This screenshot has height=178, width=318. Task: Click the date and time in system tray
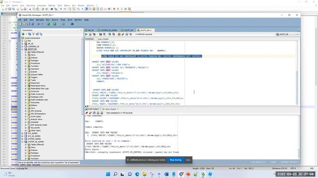coord(295,174)
